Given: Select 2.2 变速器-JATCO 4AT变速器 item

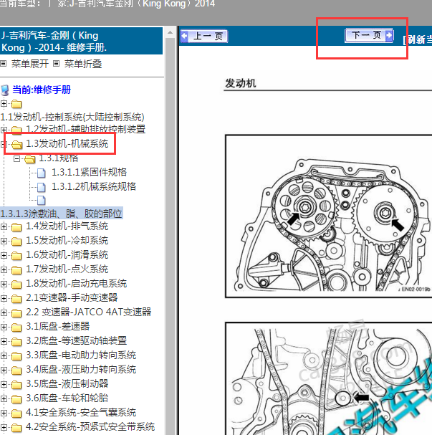Looking at the screenshot, I should pos(89,312).
